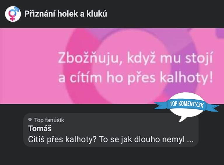224x165 pixels.
Task: Select the comment text starting with Cítíš přes kalhoty
Action: [x=111, y=139]
